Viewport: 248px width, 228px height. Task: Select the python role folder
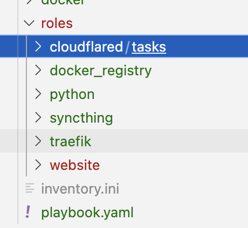click(72, 94)
